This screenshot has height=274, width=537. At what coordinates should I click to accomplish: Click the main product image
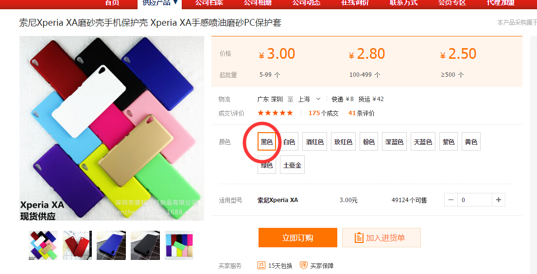tap(112, 128)
